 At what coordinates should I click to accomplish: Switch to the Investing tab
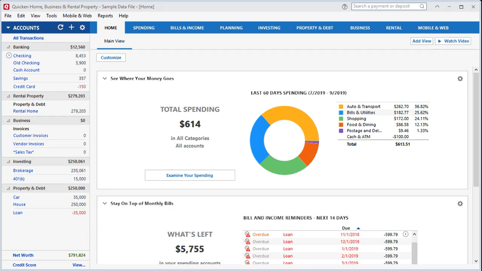(x=269, y=28)
